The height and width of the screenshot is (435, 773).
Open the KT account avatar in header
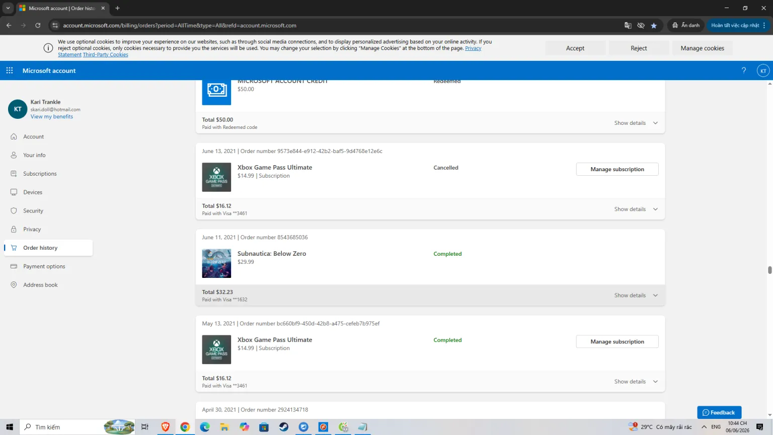[x=763, y=71]
